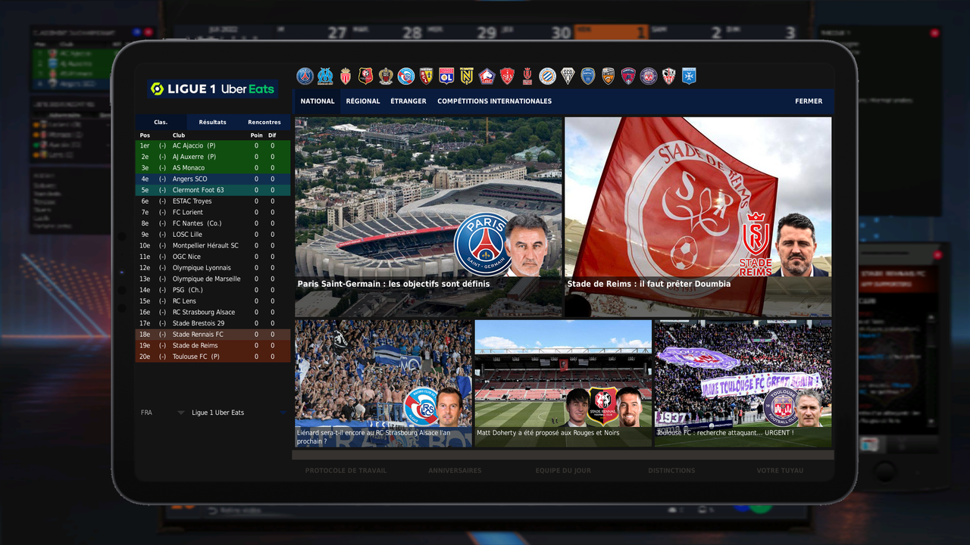Open the Stade Brestois crest
Viewport: 970px width, 545px height.
tap(507, 76)
